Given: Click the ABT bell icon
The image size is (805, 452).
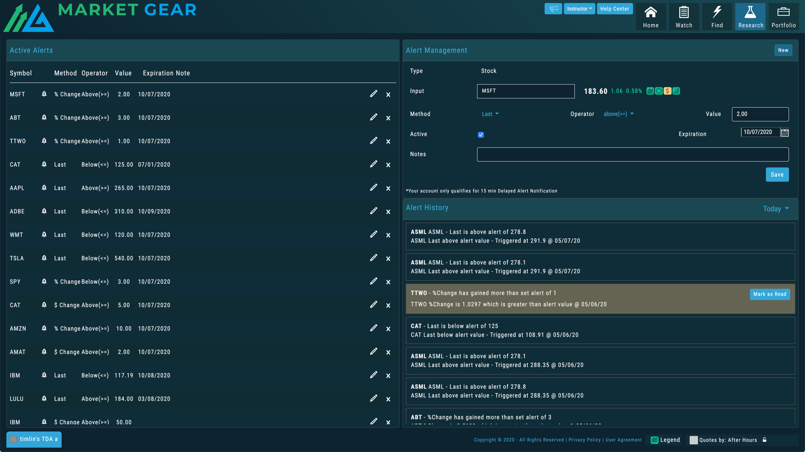Looking at the screenshot, I should click(x=44, y=118).
